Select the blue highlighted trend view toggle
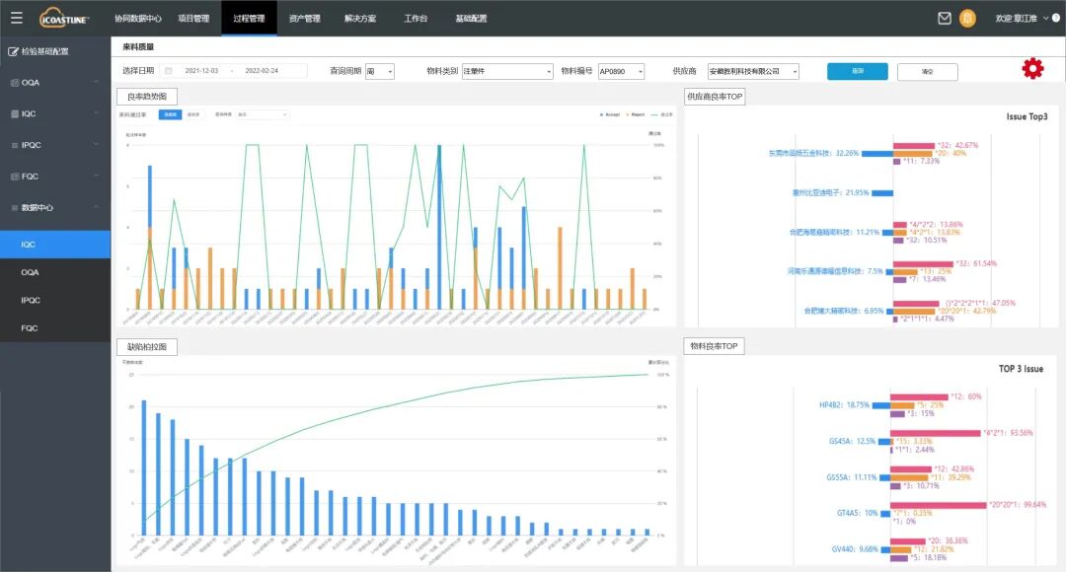 170,114
